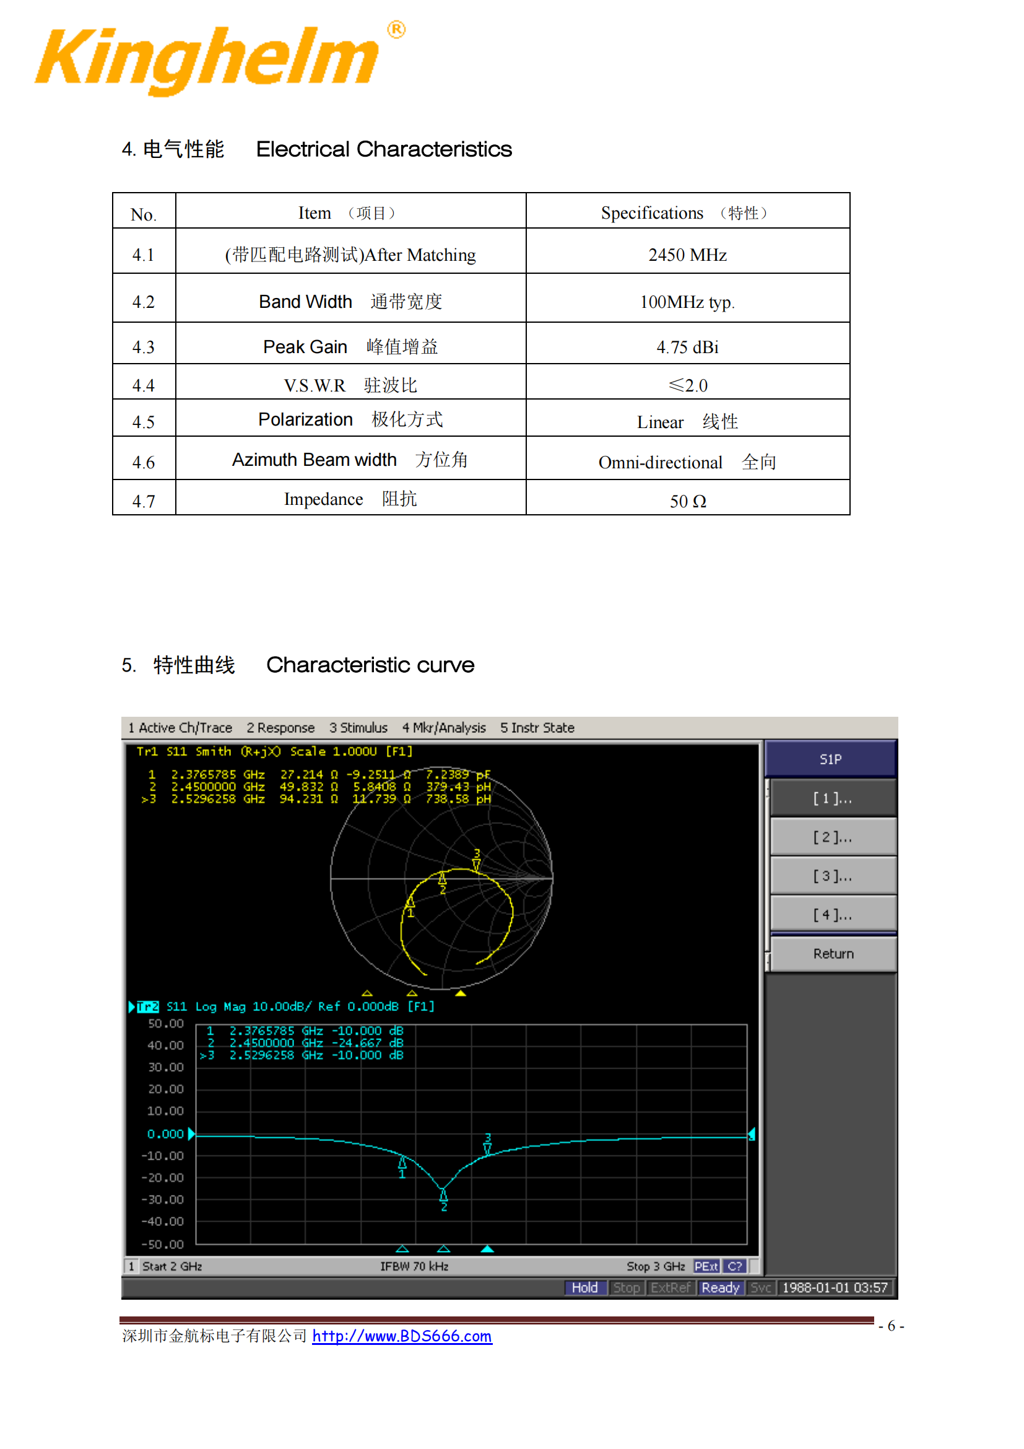The image size is (1024, 1449).
Task: Click marker 3 on the Log Mag trace
Action: pyautogui.click(x=487, y=1144)
